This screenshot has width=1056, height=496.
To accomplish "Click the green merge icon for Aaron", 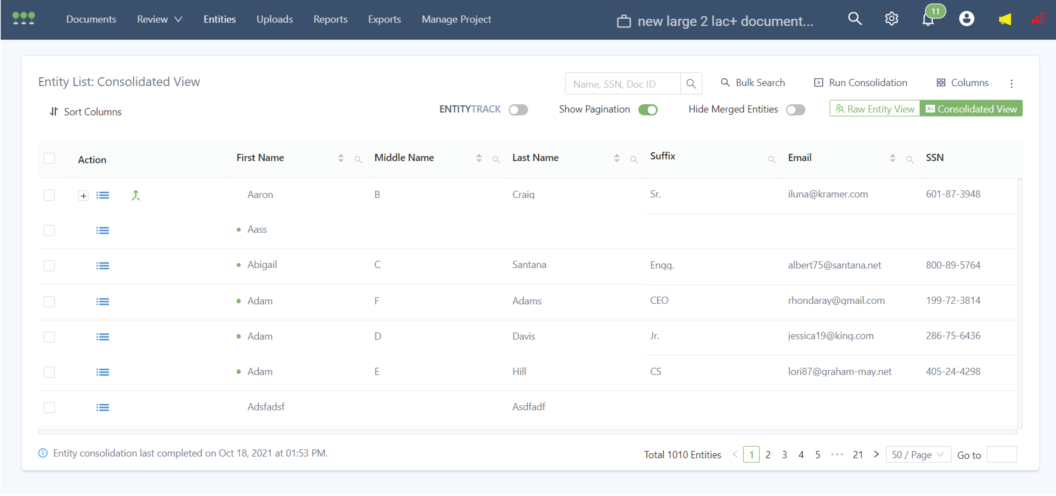I will [x=136, y=195].
